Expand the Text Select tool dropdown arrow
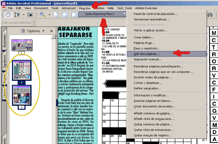This screenshot has height=144, width=218. click(24, 15)
